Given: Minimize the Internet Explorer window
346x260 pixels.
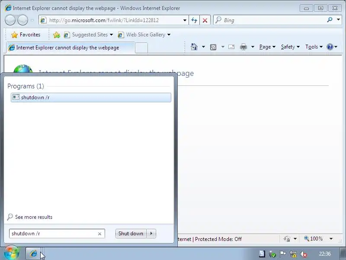Looking at the screenshot, I should pyautogui.click(x=306, y=8).
